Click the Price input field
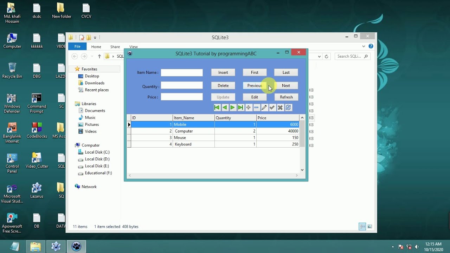This screenshot has height=253, width=450. click(x=182, y=97)
